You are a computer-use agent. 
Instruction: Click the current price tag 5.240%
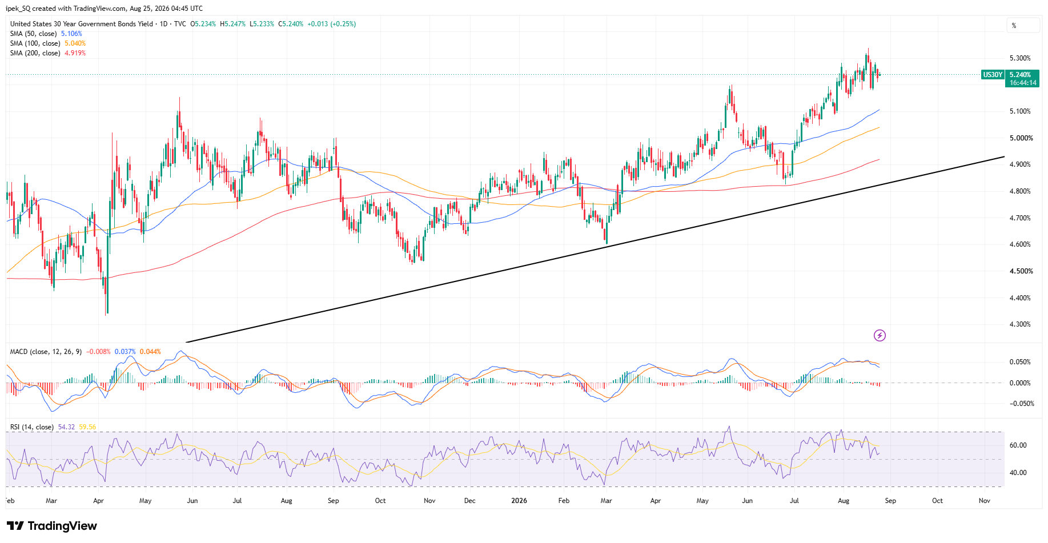pyautogui.click(x=1021, y=75)
